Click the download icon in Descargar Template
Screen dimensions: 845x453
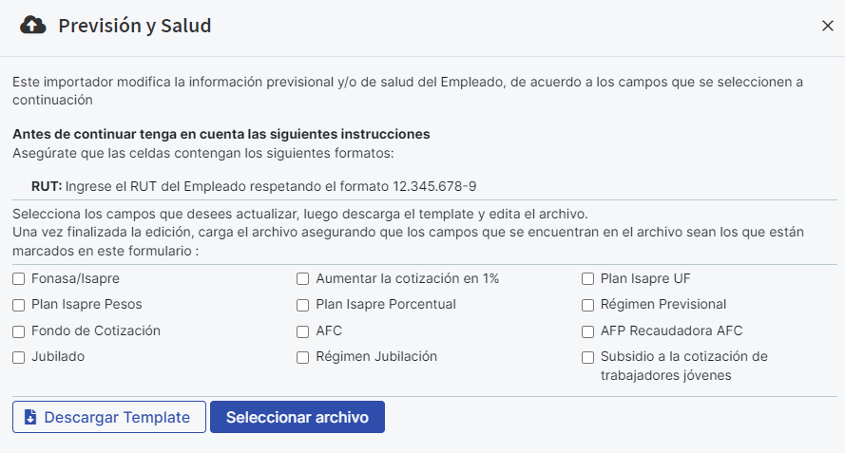click(30, 417)
